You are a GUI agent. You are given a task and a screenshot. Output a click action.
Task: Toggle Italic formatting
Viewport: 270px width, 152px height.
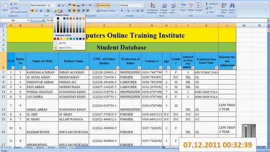(37, 11)
